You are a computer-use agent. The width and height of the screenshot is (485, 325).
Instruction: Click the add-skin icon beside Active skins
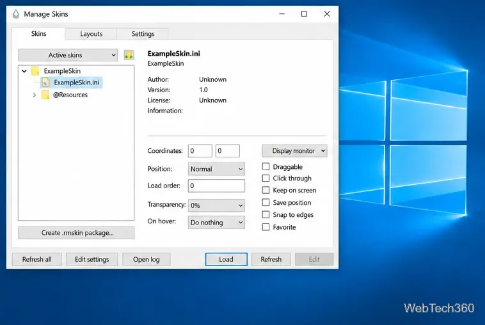(x=129, y=55)
